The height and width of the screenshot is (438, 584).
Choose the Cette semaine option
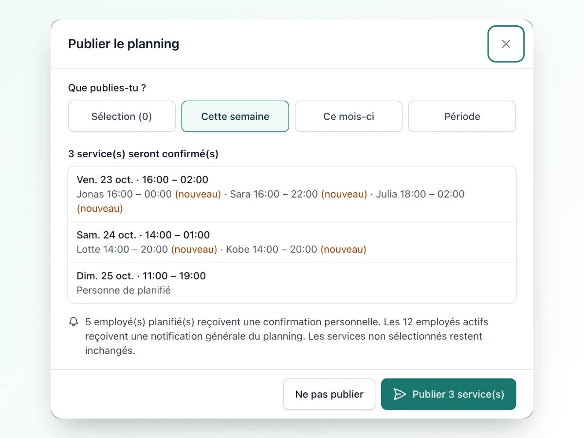point(235,116)
